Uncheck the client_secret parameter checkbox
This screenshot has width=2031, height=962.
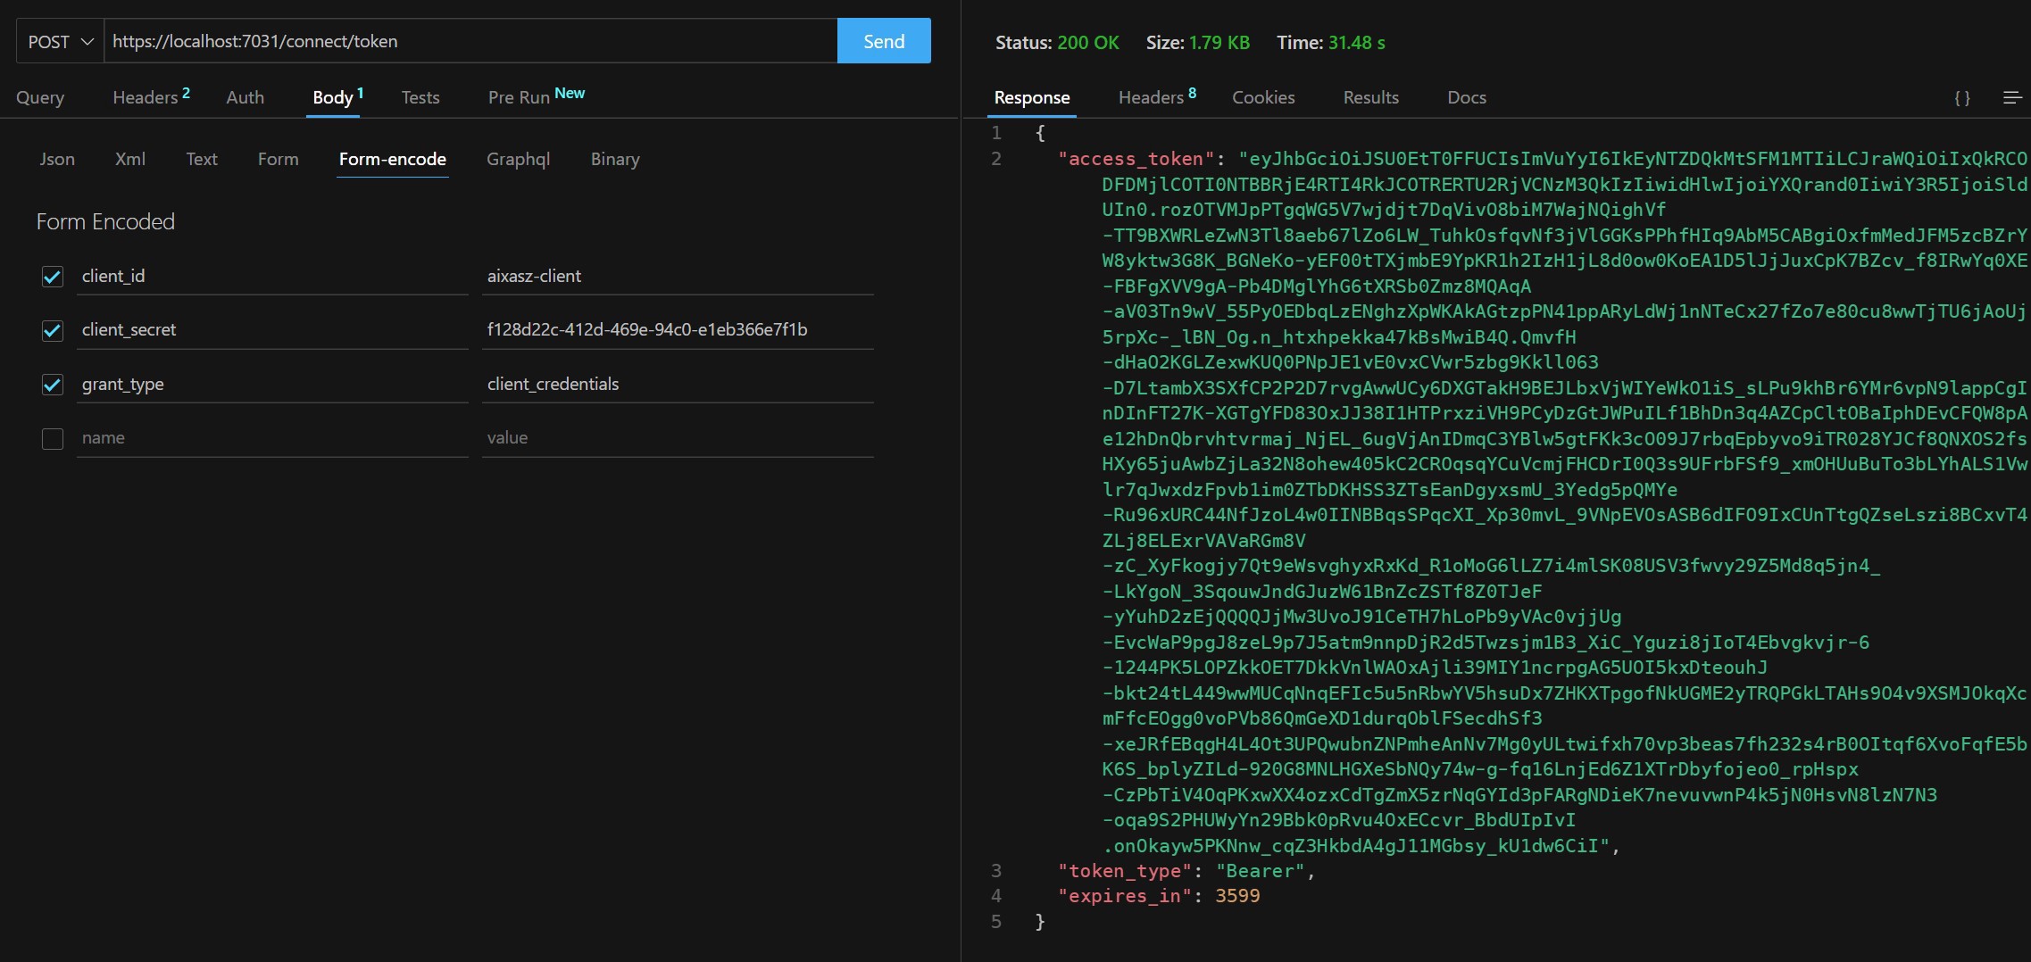click(53, 331)
